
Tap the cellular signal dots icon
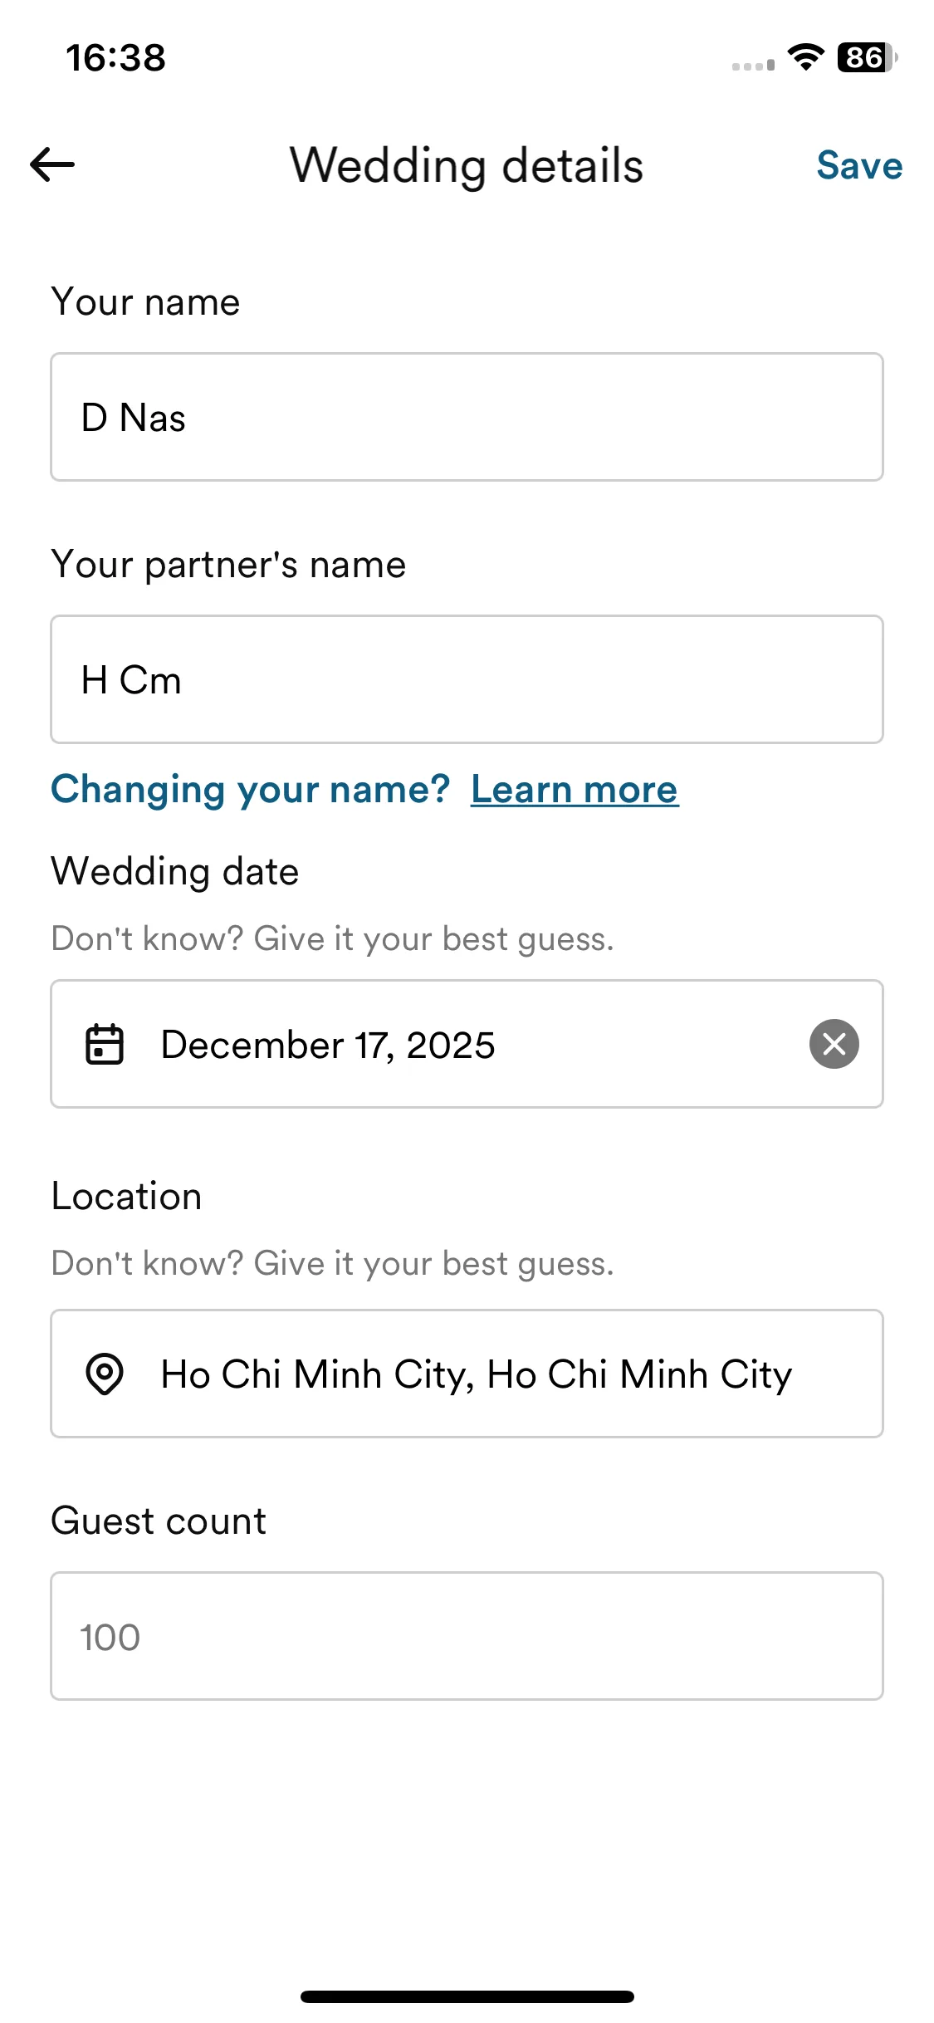753,65
